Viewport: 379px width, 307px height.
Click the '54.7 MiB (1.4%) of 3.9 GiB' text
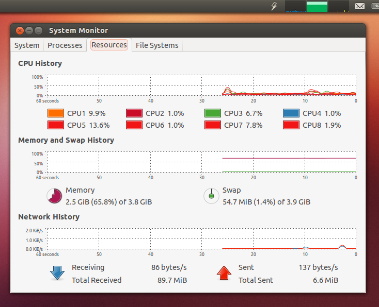click(266, 202)
